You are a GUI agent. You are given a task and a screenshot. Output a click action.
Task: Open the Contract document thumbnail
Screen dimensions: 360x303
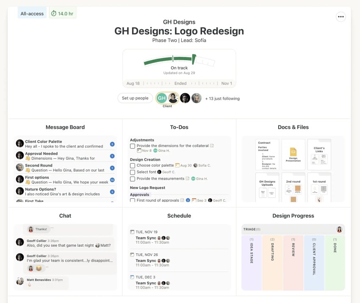(x=267, y=155)
